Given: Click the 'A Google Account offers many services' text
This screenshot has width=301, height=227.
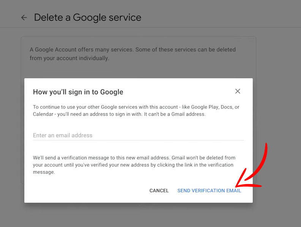Looking at the screenshot, I should (x=132, y=50).
